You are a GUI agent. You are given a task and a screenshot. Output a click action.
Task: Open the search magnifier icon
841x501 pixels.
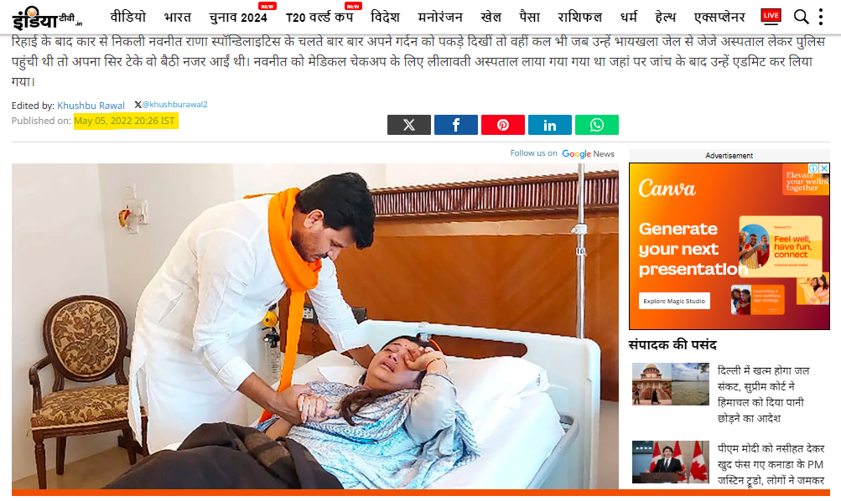[801, 17]
